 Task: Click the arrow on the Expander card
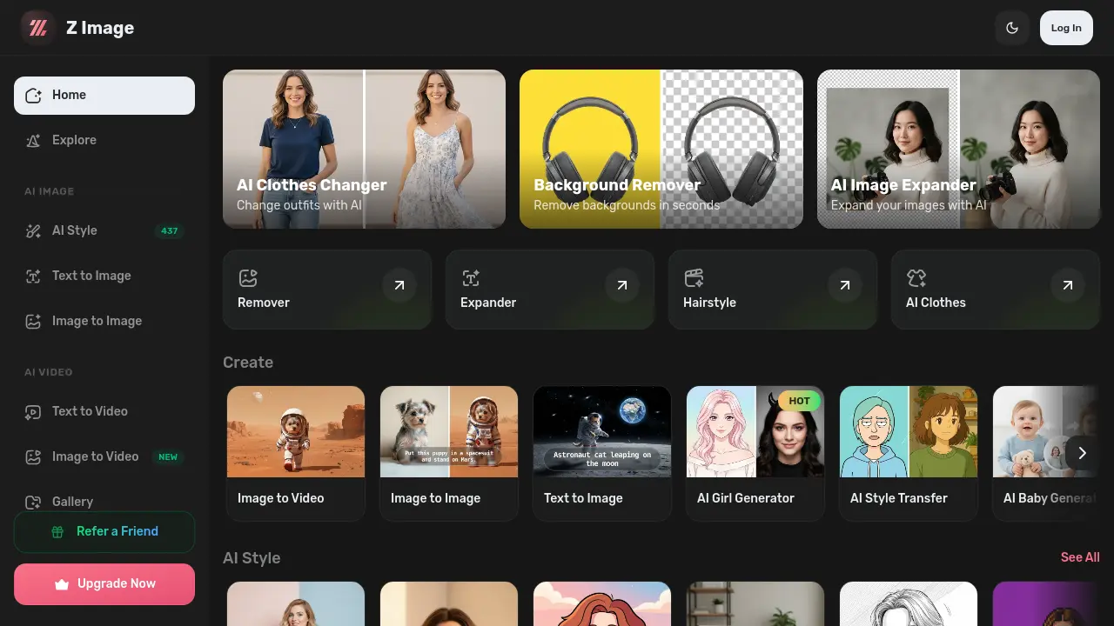[x=622, y=285]
